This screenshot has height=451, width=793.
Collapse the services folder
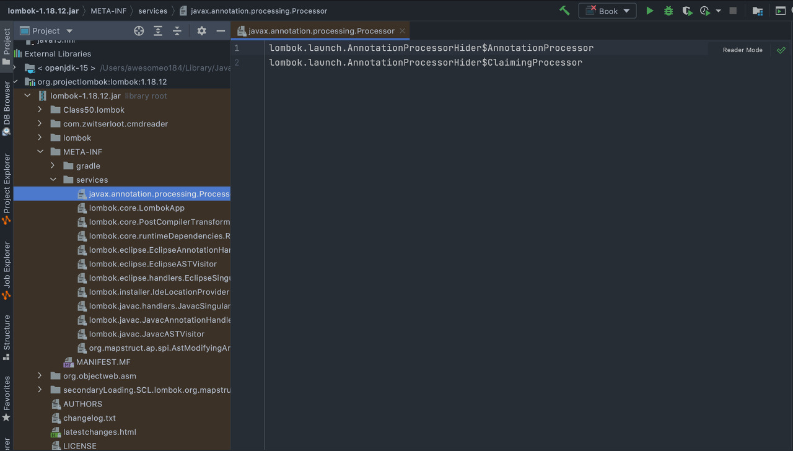coord(53,180)
